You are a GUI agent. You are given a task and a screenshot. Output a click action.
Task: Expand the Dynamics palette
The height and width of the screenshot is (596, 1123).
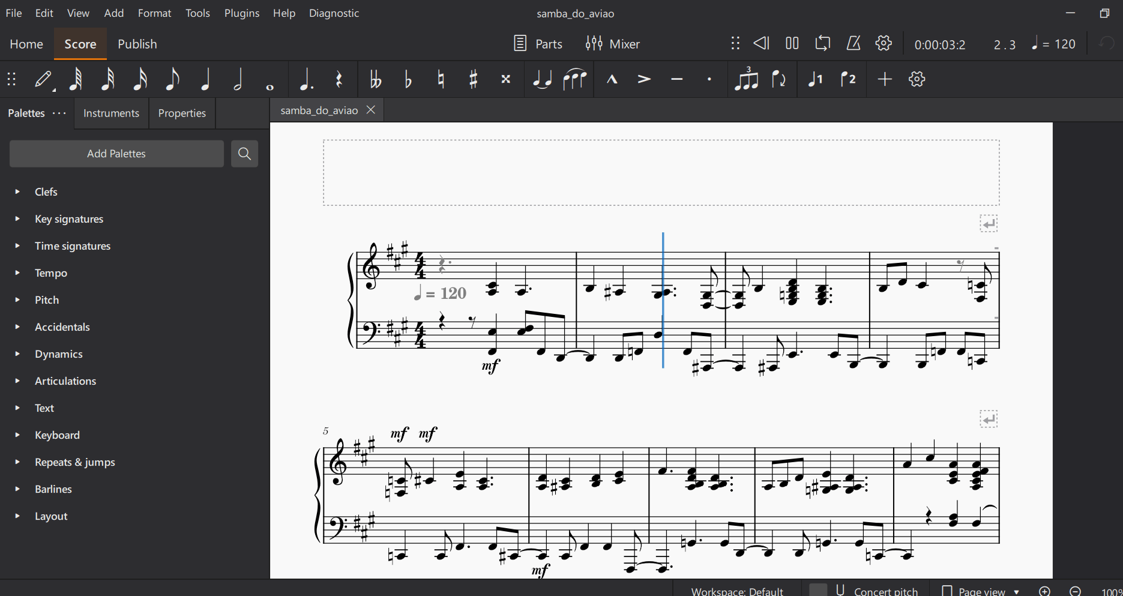point(17,354)
